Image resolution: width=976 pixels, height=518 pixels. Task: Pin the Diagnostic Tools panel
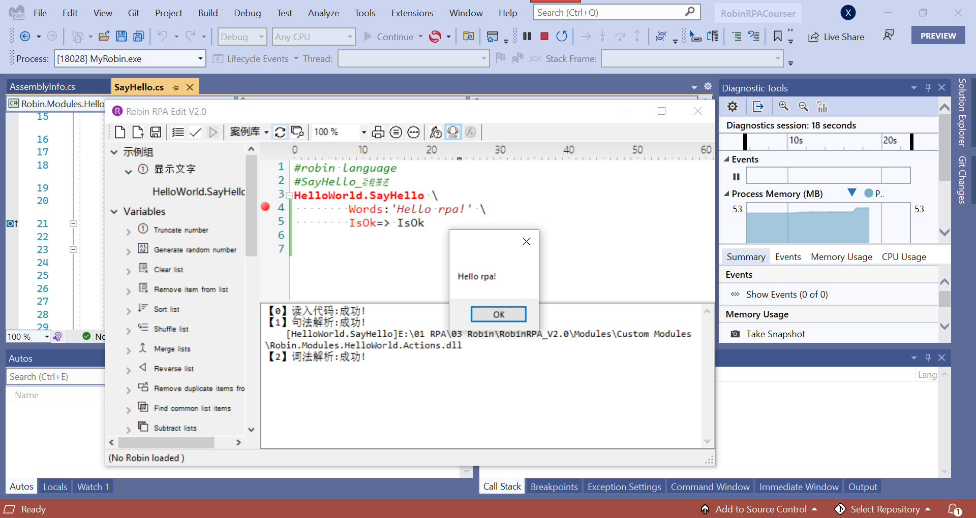point(928,87)
